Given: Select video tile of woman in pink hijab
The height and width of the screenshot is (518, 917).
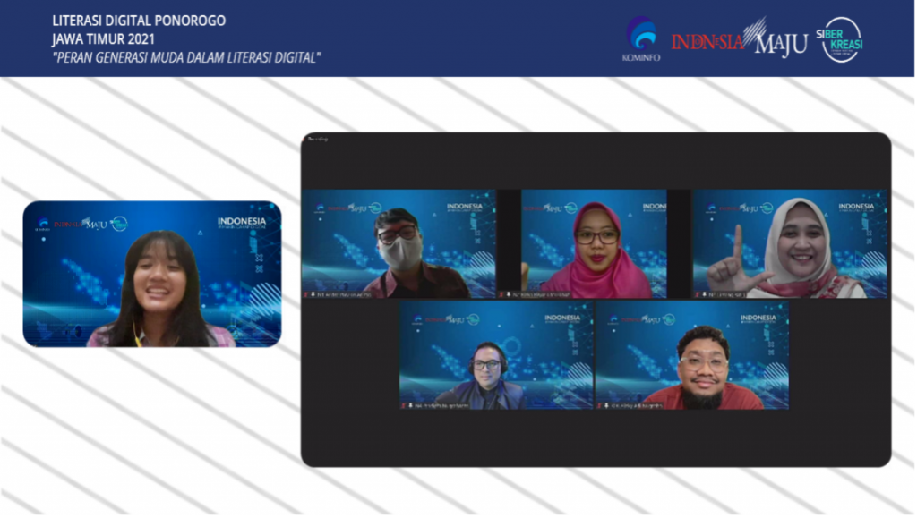Looking at the screenshot, I should click(x=594, y=243).
